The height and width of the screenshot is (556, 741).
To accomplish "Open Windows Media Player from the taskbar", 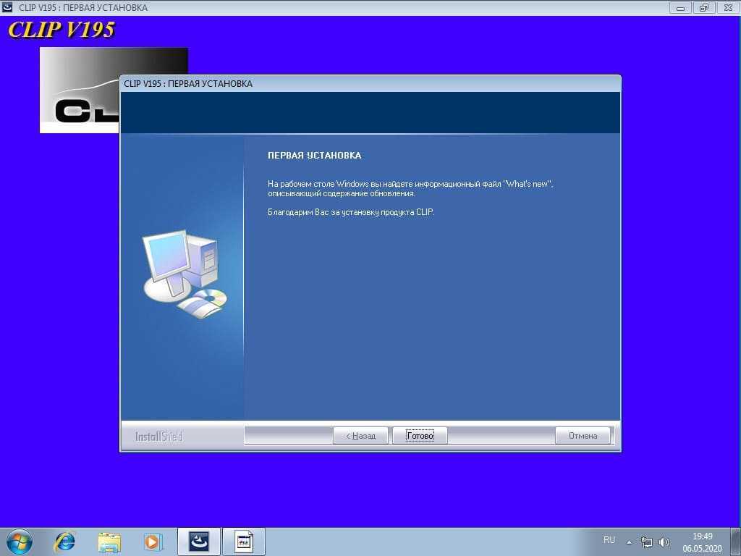I will point(153,542).
